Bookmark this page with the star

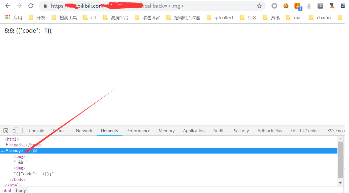[259, 6]
